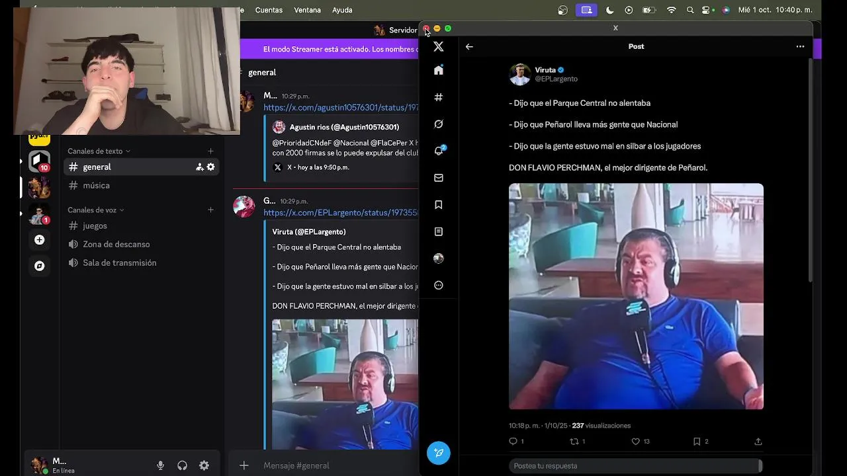
Task: Share Viruta's post
Action: 758,441
